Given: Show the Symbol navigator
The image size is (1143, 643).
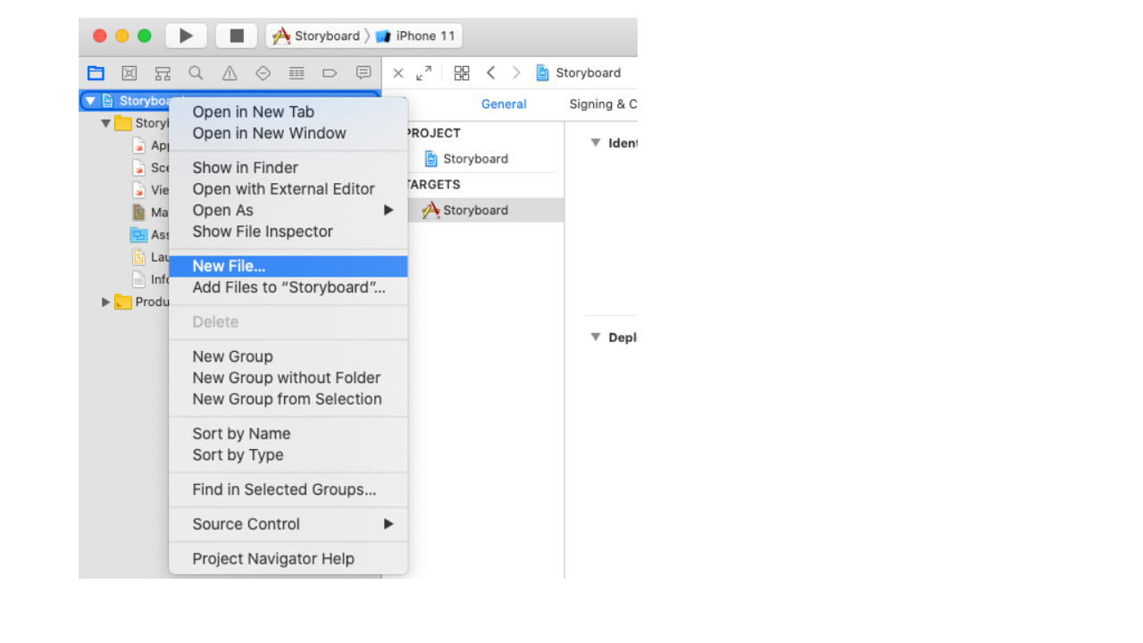Looking at the screenshot, I should (163, 73).
